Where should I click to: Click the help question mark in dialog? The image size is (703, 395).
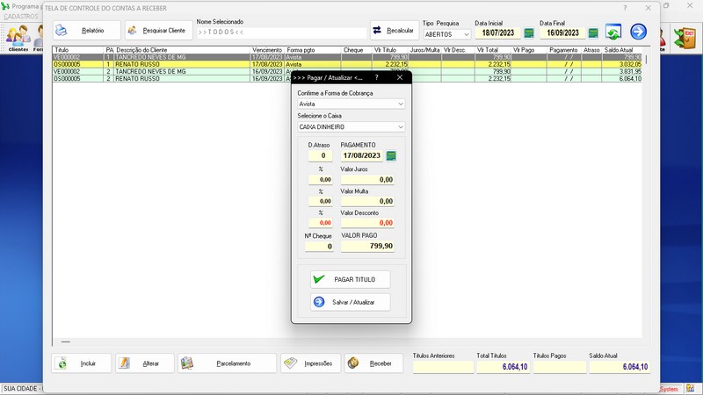[x=376, y=77]
